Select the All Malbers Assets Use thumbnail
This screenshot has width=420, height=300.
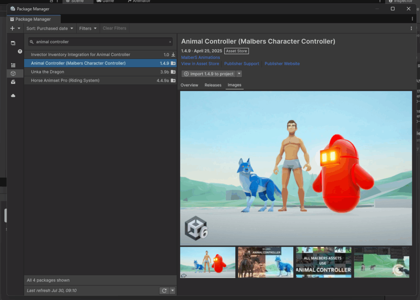(x=324, y=262)
